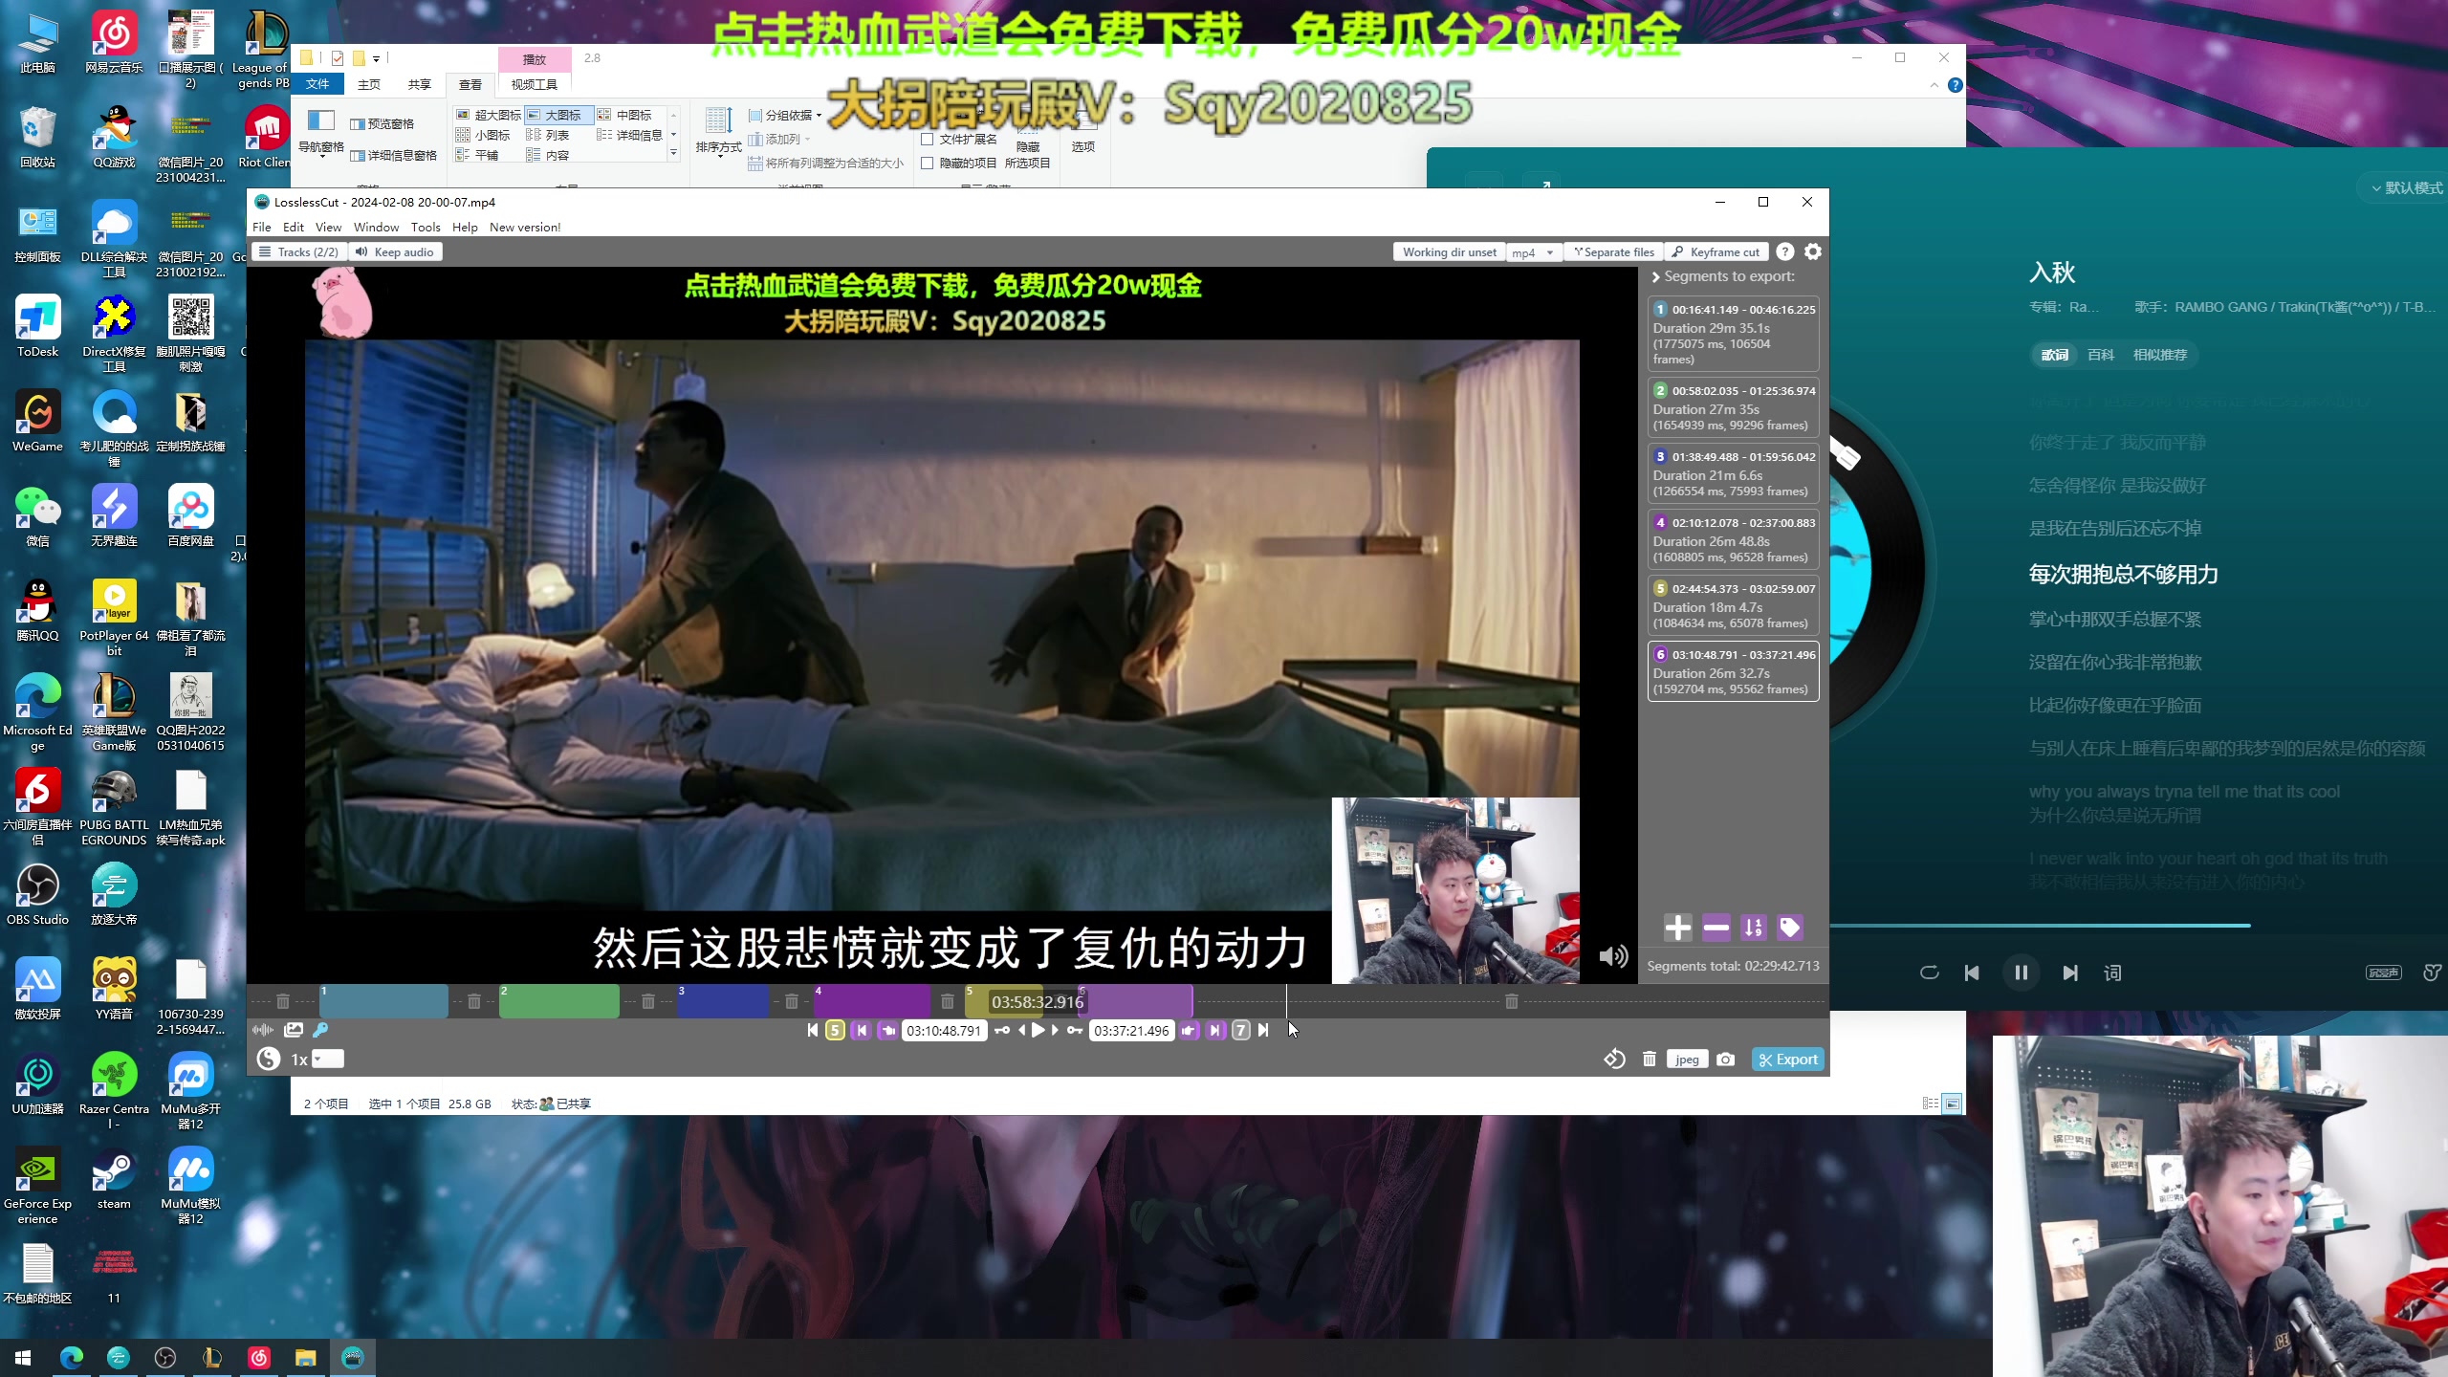Click the reorder segments sort icon
The height and width of the screenshot is (1377, 2448).
[x=1753, y=928]
